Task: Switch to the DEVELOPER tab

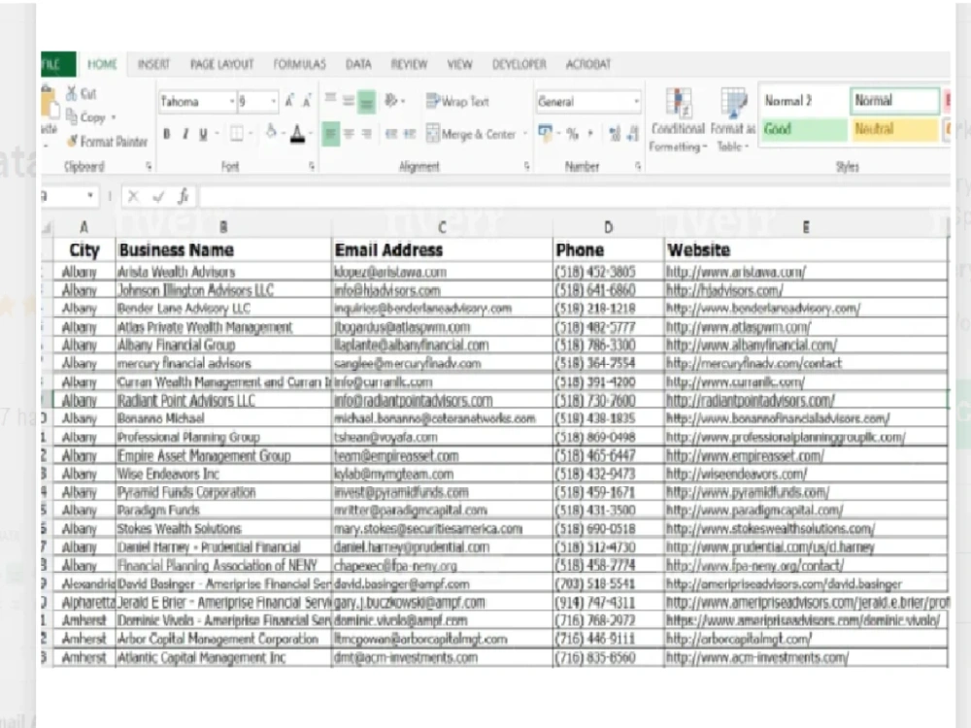Action: pos(519,64)
